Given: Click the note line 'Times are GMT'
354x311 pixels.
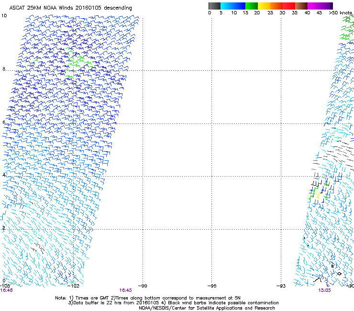Looking at the screenshot, I should click(91, 298).
